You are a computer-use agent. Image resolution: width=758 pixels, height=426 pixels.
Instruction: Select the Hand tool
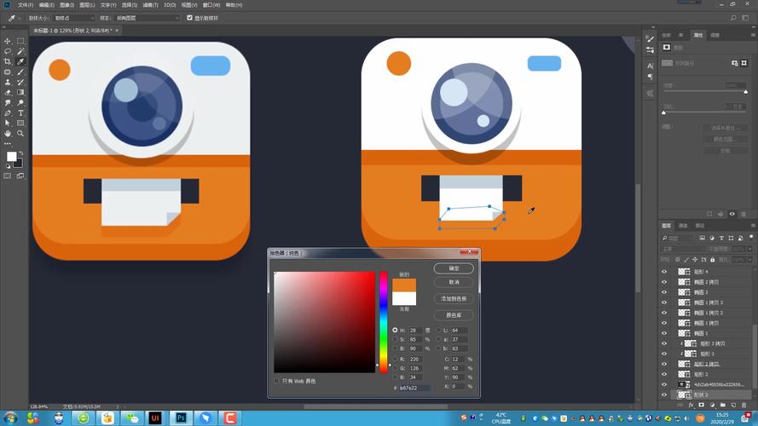tap(8, 133)
